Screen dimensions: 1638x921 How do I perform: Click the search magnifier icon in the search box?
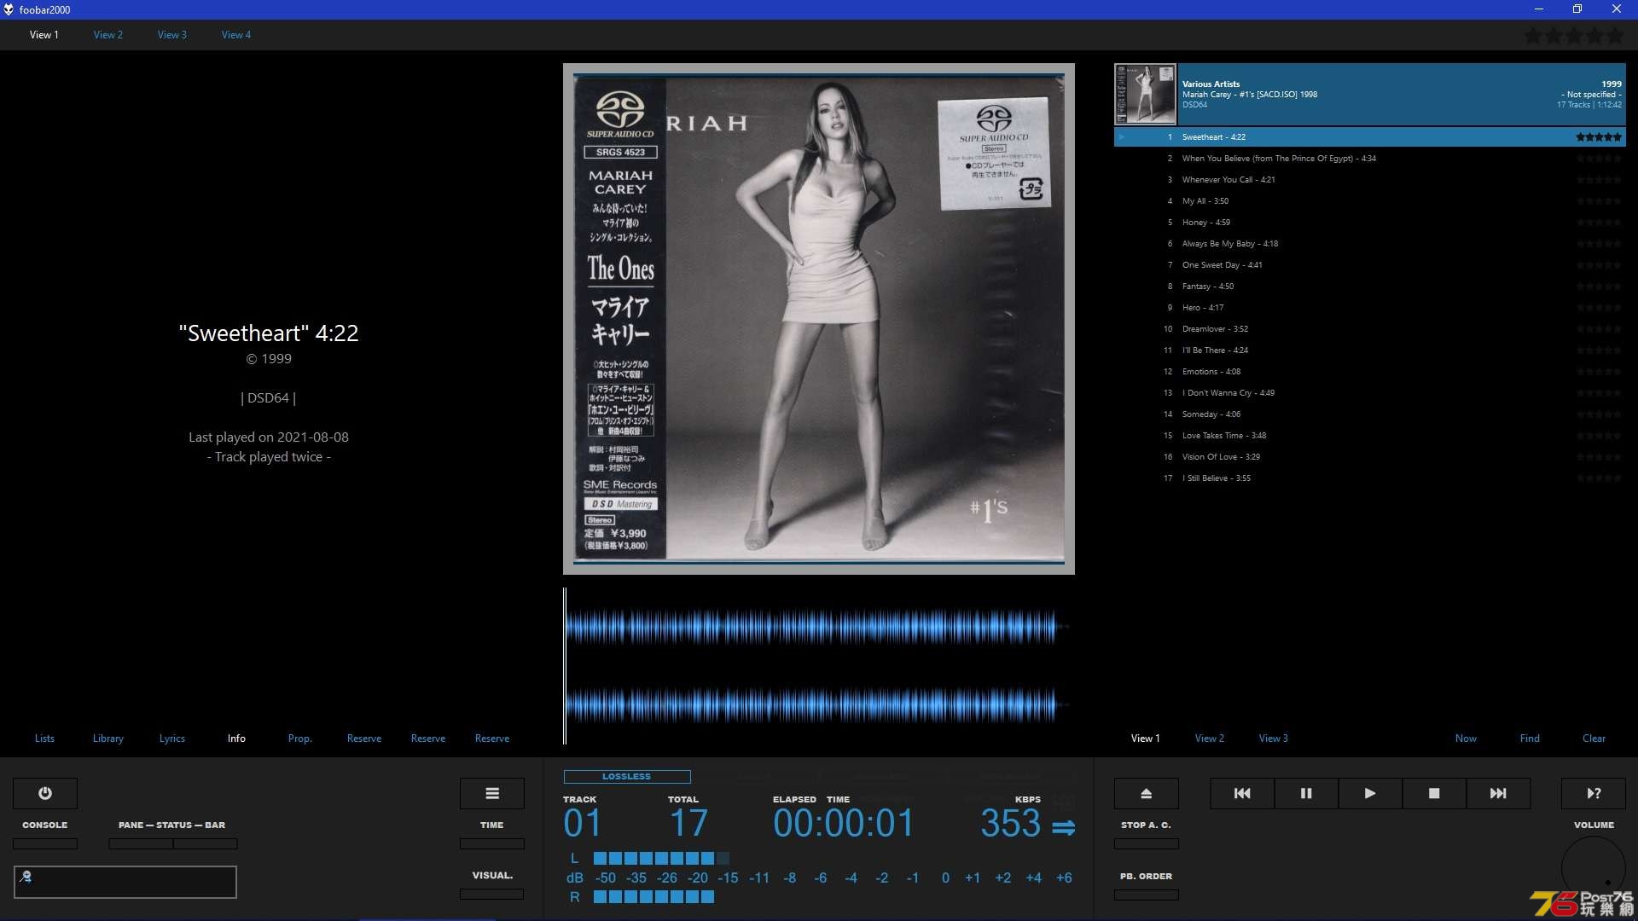(26, 876)
